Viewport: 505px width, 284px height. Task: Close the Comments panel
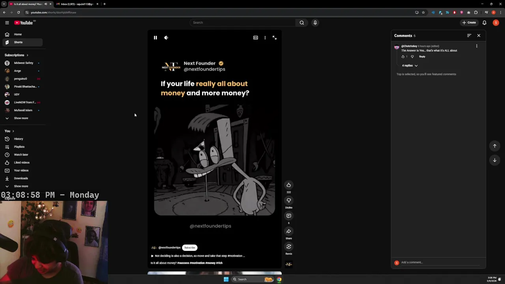click(479, 35)
